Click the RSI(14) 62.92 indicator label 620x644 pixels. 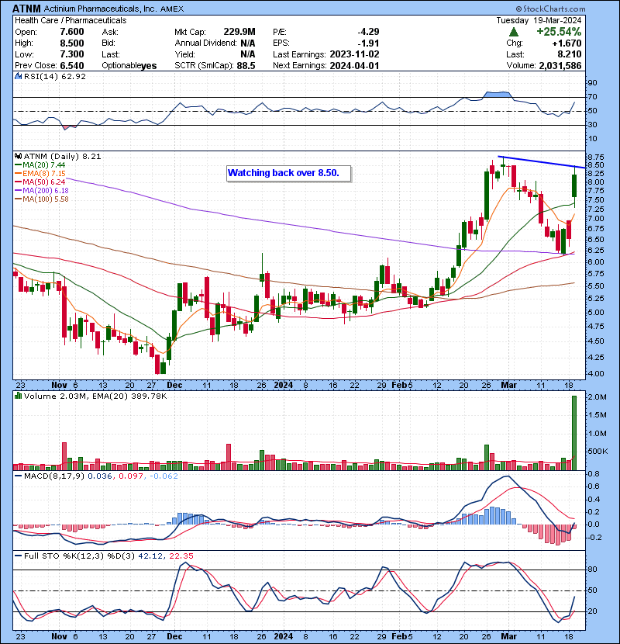(x=55, y=76)
